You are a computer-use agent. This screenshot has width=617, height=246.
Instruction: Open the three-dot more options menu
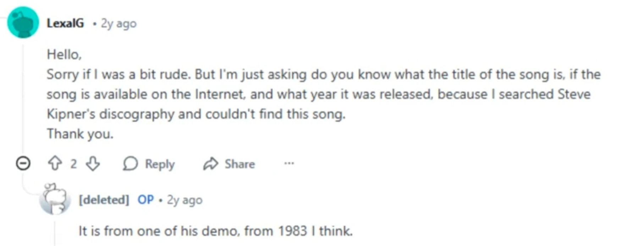point(289,163)
